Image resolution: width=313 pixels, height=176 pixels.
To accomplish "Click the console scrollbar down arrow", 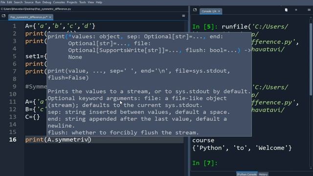I will (311, 169).
